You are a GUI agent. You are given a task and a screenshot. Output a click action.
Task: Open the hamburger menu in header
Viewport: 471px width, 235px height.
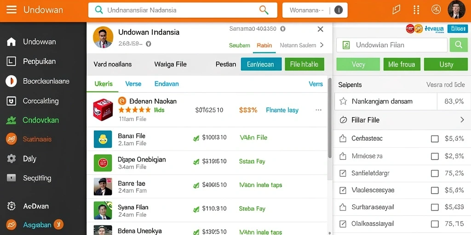11,10
